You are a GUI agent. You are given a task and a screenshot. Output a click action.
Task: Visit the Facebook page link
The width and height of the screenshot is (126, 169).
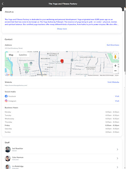click(x=117, y=96)
